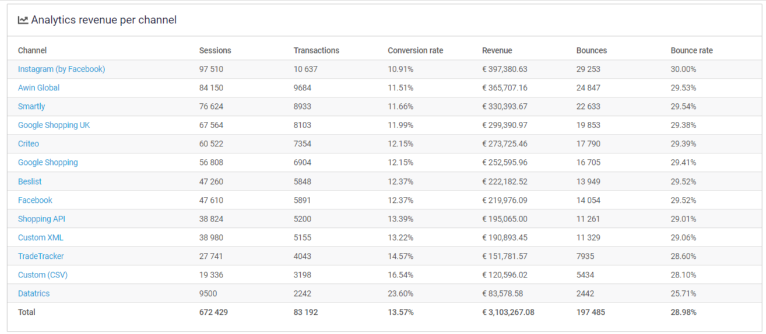
Task: Select the sessions value 47 260
Action: coord(211,181)
